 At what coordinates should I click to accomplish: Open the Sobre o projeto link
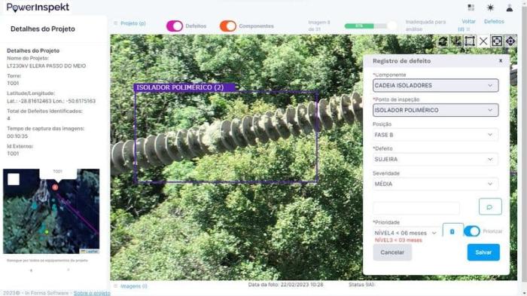coord(92,293)
